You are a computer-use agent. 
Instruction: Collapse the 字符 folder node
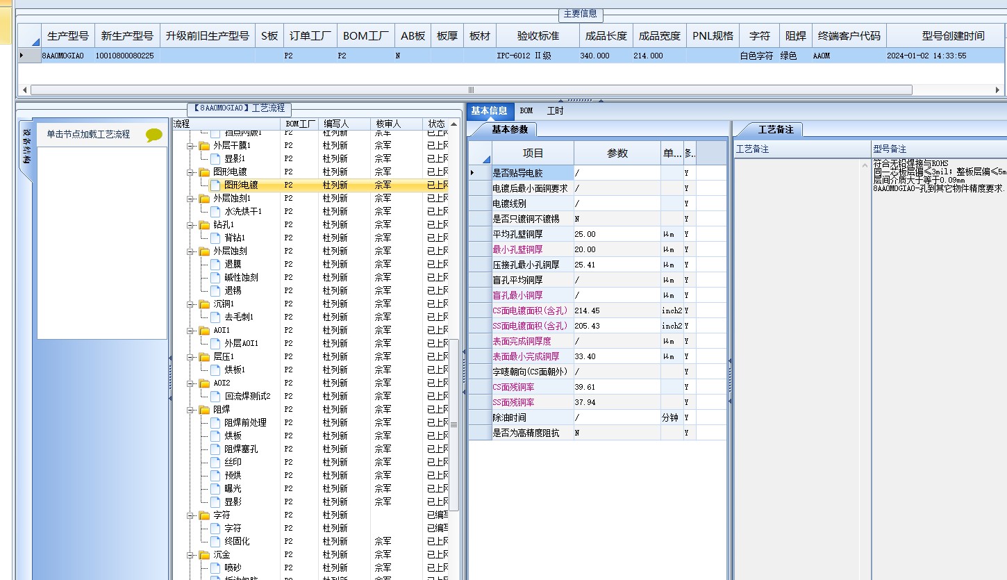(190, 516)
